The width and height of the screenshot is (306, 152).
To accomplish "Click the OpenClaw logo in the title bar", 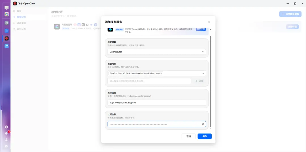I will [15, 3].
